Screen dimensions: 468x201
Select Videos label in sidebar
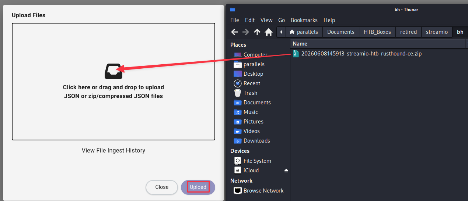[x=252, y=131]
